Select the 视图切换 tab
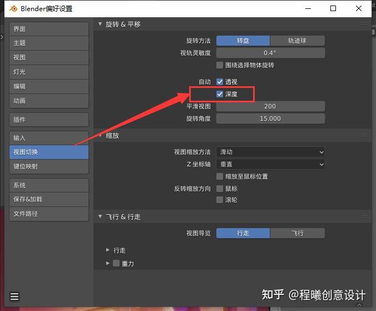 [49, 152]
